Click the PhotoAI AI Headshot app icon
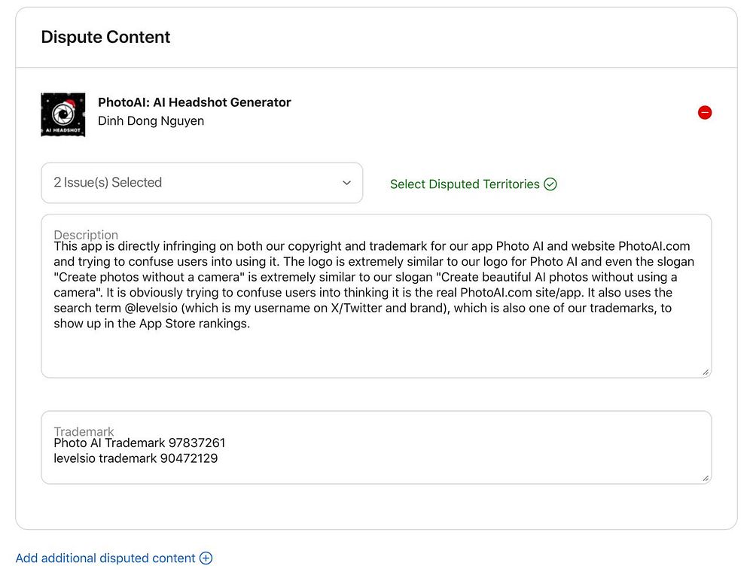 (63, 114)
